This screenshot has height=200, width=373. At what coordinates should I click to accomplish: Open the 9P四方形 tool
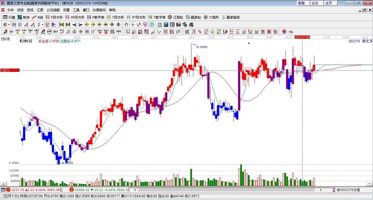pyautogui.click(x=75, y=17)
